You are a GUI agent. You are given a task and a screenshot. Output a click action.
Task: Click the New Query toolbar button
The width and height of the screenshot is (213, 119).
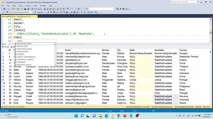tap(37, 9)
